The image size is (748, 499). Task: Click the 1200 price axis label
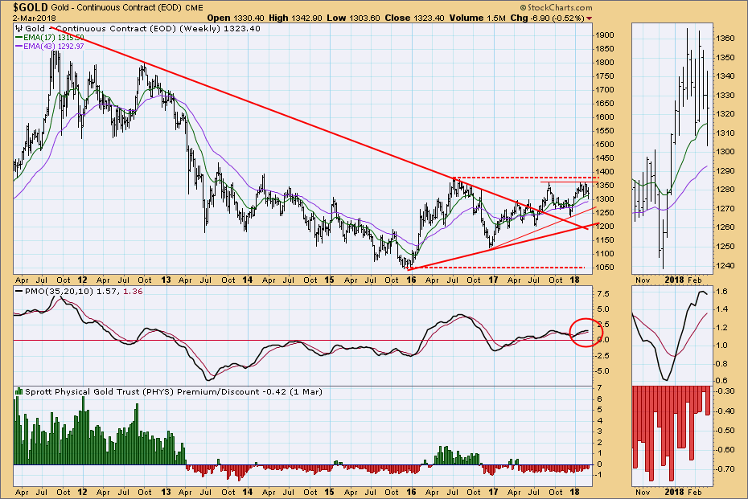604,227
